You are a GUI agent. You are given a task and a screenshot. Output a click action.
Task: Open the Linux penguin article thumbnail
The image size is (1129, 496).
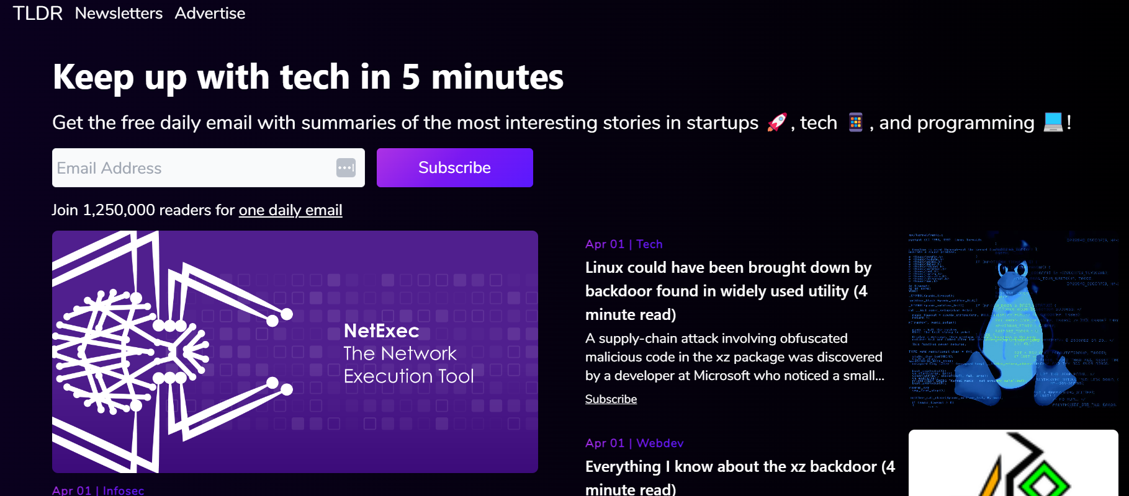[1013, 320]
